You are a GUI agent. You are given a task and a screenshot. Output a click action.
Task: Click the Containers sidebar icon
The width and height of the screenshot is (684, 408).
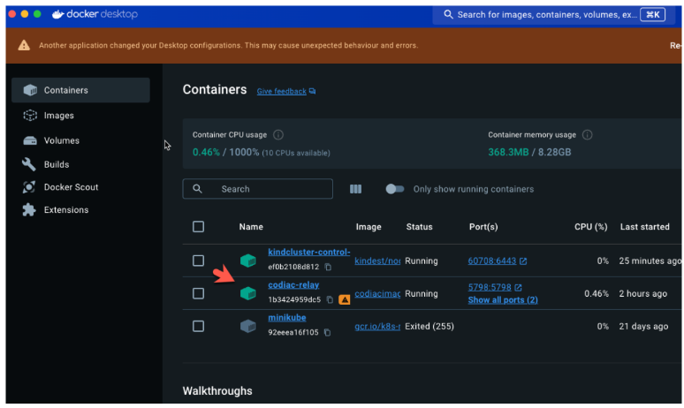[30, 90]
